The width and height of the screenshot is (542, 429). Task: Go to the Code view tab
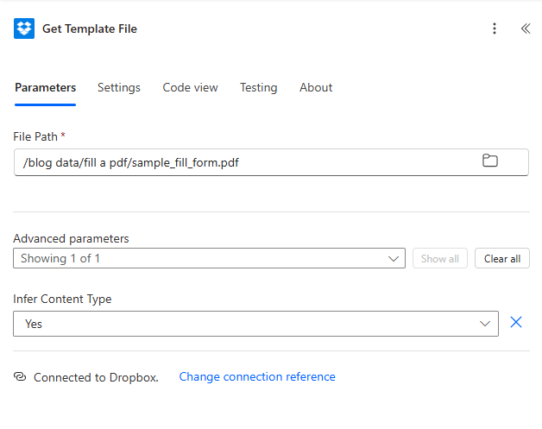coord(190,87)
